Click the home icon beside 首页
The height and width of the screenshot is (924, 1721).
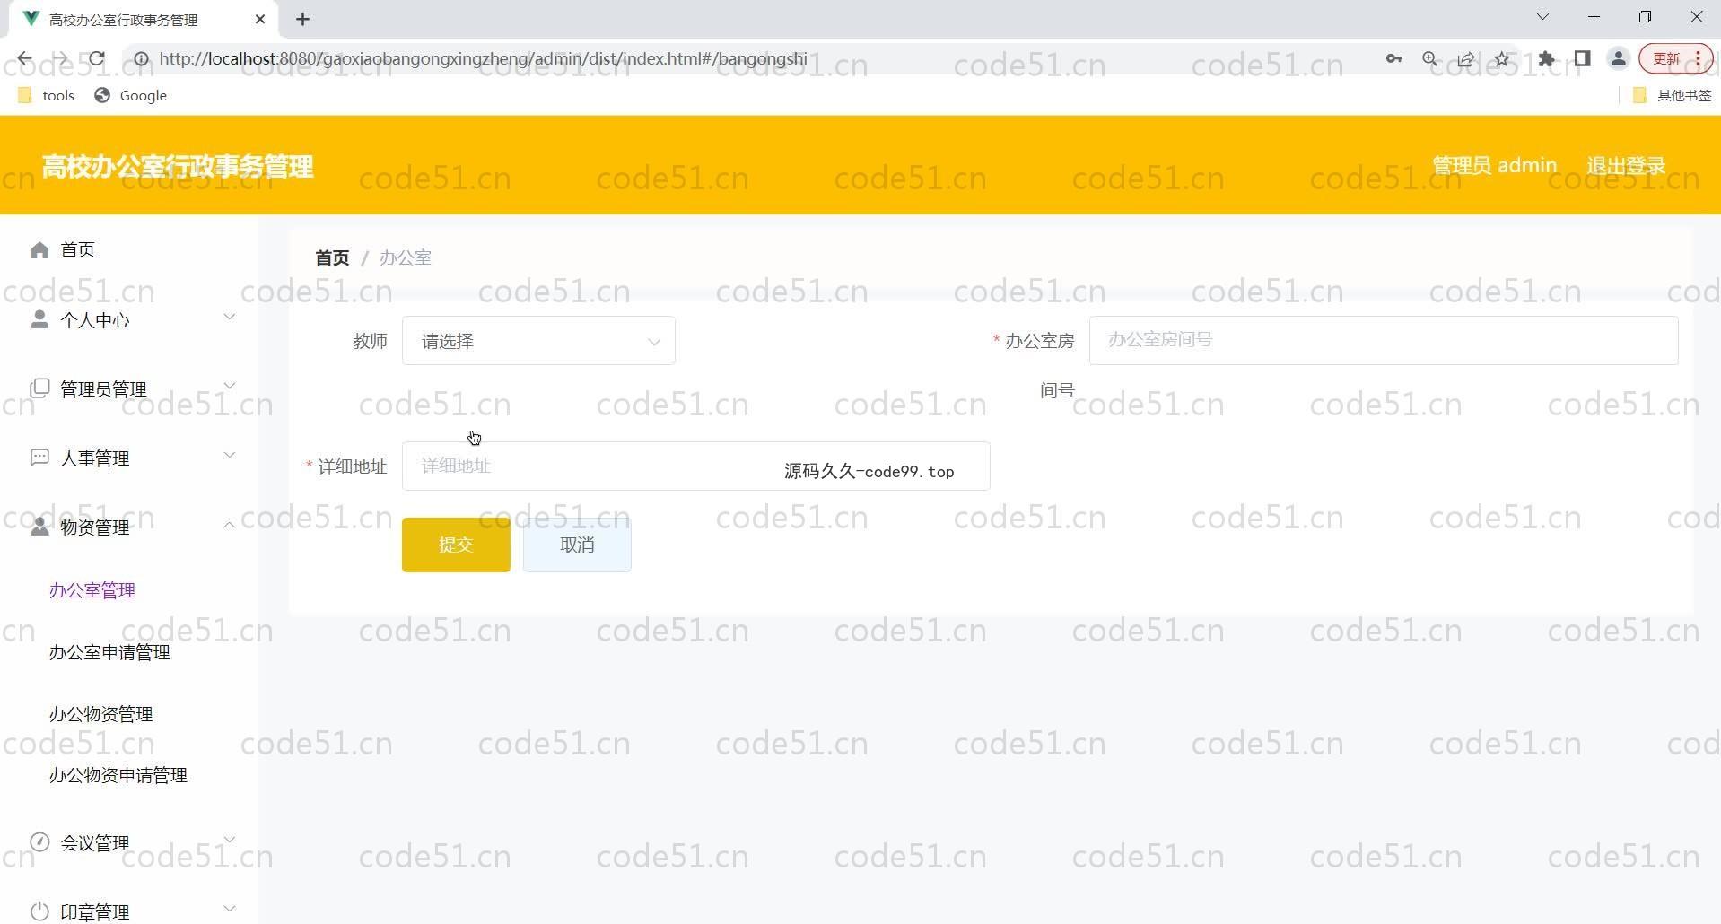pyautogui.click(x=39, y=250)
